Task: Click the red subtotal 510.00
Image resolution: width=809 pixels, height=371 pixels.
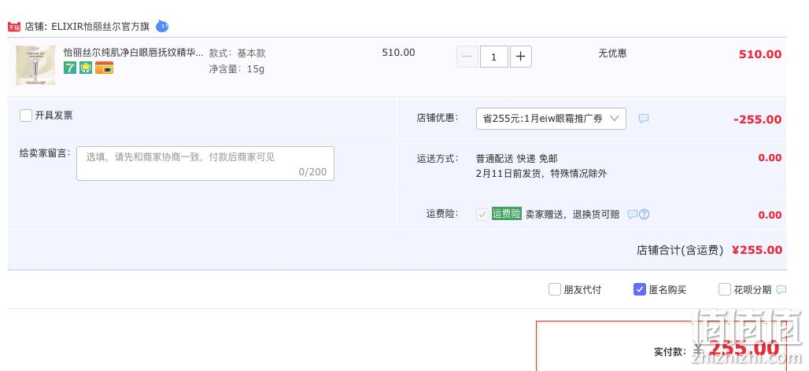Action: pos(760,54)
